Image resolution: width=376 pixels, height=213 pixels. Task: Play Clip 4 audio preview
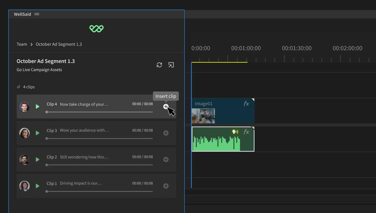(x=38, y=107)
